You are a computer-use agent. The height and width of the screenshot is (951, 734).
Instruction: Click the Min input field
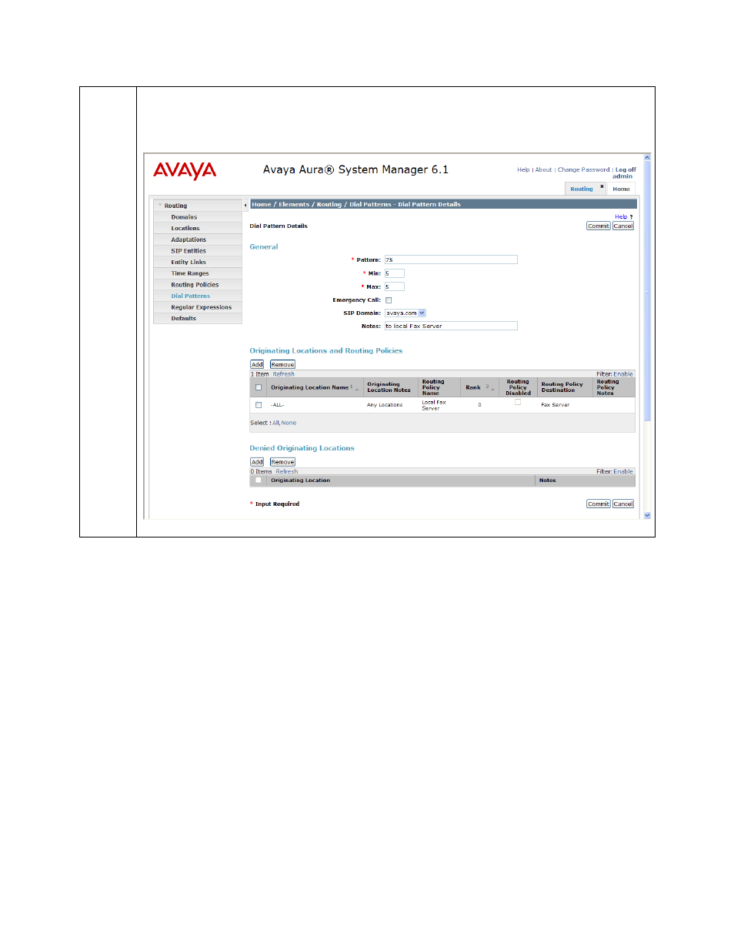click(x=394, y=273)
